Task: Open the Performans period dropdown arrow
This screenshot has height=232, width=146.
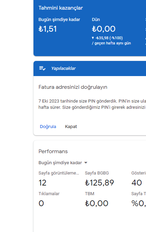Action: point(86,163)
